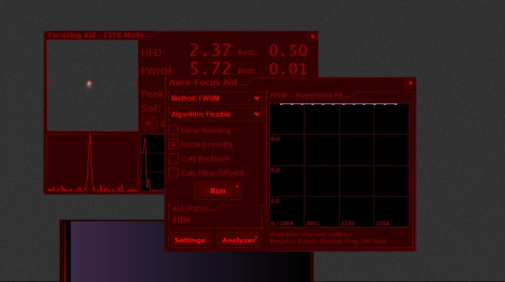Close the Auto-Focus Aid window
This screenshot has height=282, width=505.
[410, 83]
